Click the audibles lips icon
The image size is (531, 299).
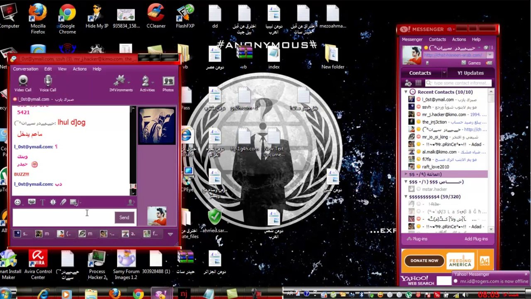[x=32, y=202]
